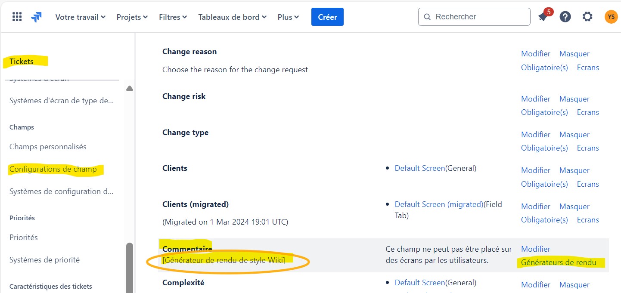This screenshot has width=621, height=293.
Task: Open Configurations de champ in the sidebar
Action: click(x=54, y=169)
